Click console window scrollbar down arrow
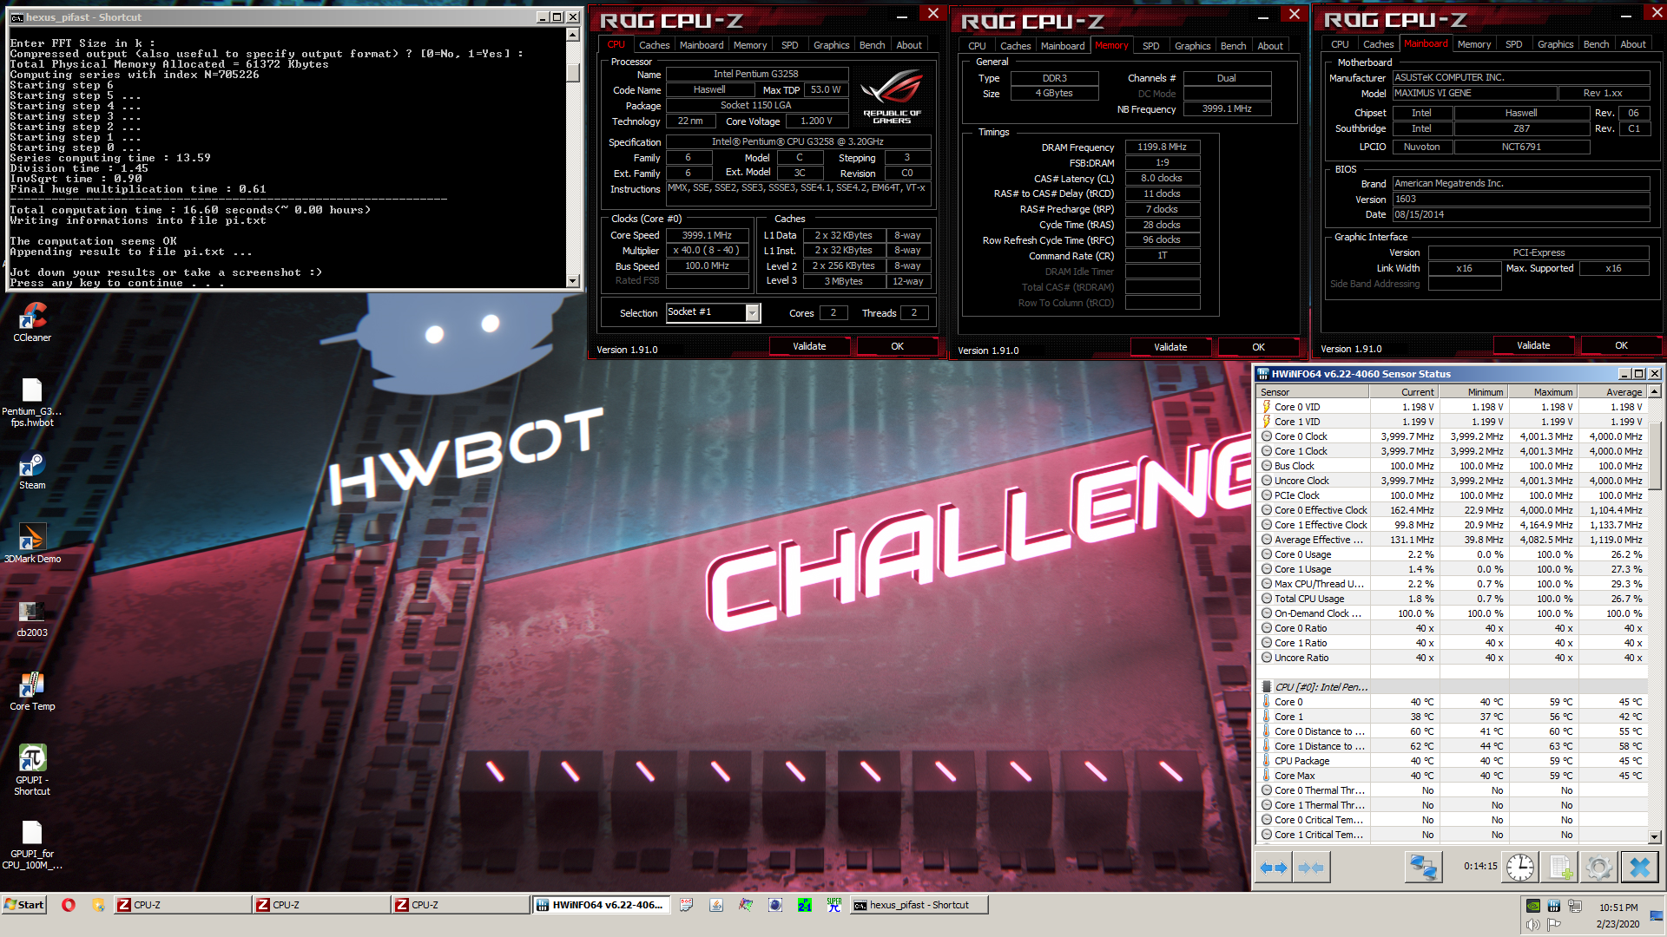The width and height of the screenshot is (1667, 937). click(x=572, y=280)
